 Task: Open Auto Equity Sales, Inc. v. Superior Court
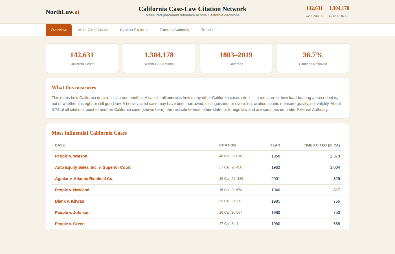point(93,167)
